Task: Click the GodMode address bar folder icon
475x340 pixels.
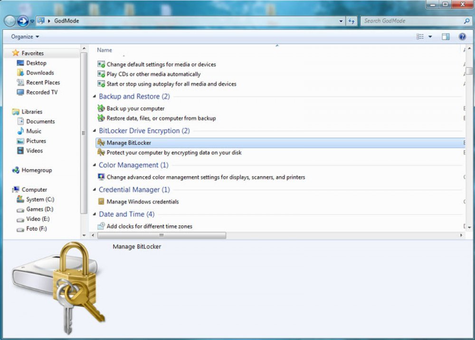Action: click(41, 20)
